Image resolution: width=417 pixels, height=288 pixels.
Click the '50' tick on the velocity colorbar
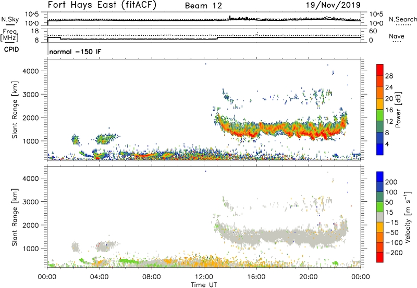coord(389,202)
